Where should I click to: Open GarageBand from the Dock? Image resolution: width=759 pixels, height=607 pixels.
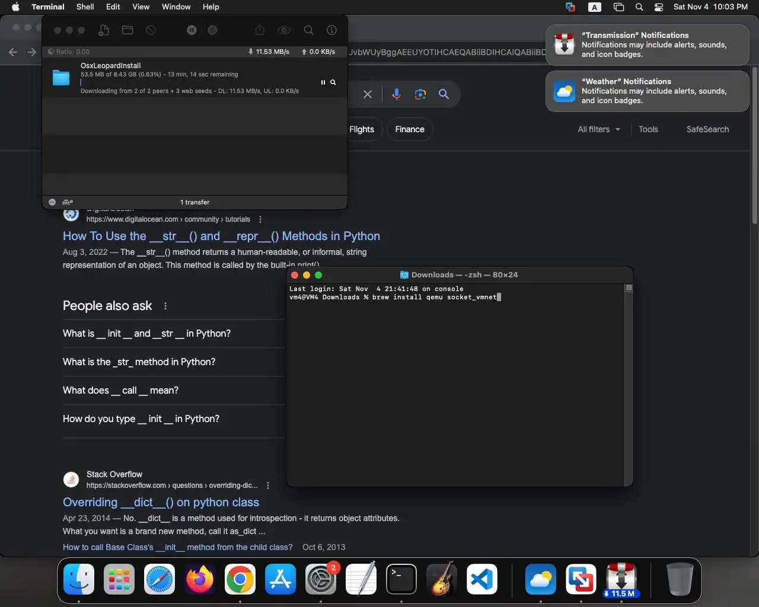pyautogui.click(x=442, y=579)
